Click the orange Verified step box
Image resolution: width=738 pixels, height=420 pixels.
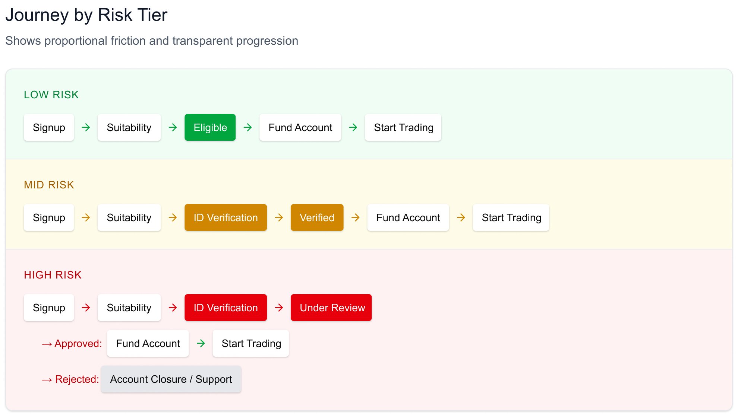coord(317,217)
